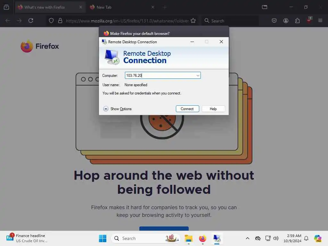Open the Firefox Extensions puzzle icon
The height and width of the screenshot is (246, 328).
[298, 20]
